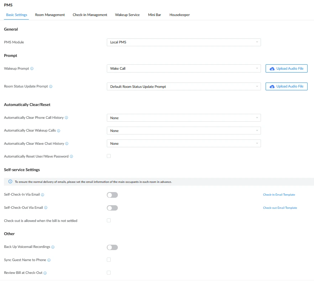Switch to the Room Management tab
The width and height of the screenshot is (314, 281).
(49, 15)
